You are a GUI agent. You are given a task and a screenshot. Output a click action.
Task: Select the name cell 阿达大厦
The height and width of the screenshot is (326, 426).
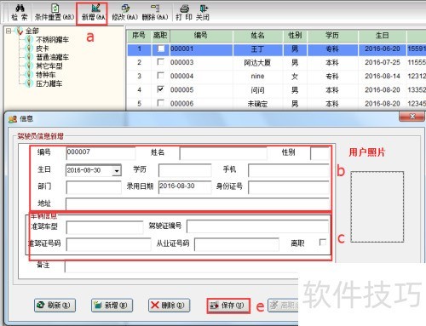click(x=257, y=62)
